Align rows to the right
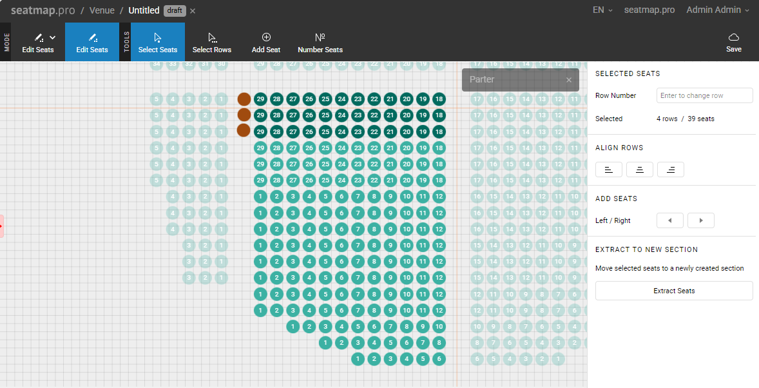This screenshot has width=759, height=388. click(671, 170)
